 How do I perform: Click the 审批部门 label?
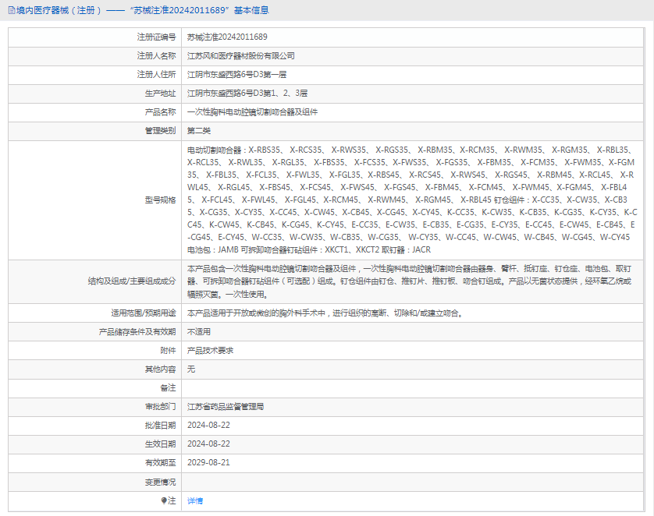coord(160,407)
